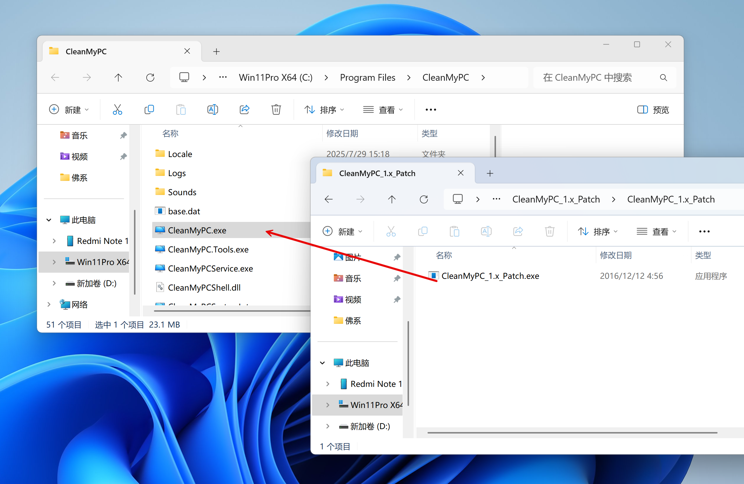
Task: Expand 新加卷 (D:) in the CleanMyPC sidebar
Action: pos(54,283)
